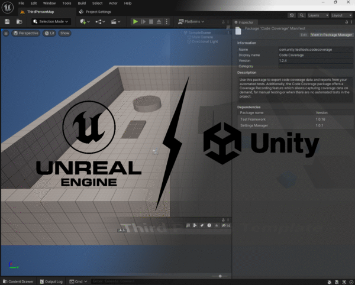Click the green Play button in toolbar
The width and height of the screenshot is (355, 285).
click(x=135, y=22)
